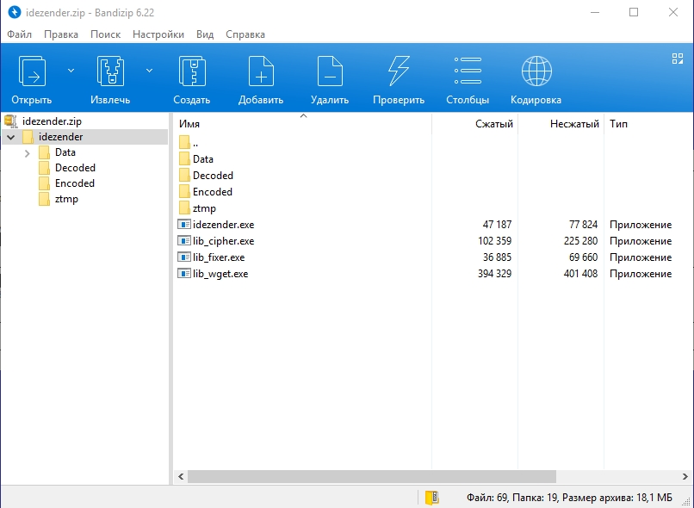Open the Правка menu
The image size is (694, 508).
[61, 34]
